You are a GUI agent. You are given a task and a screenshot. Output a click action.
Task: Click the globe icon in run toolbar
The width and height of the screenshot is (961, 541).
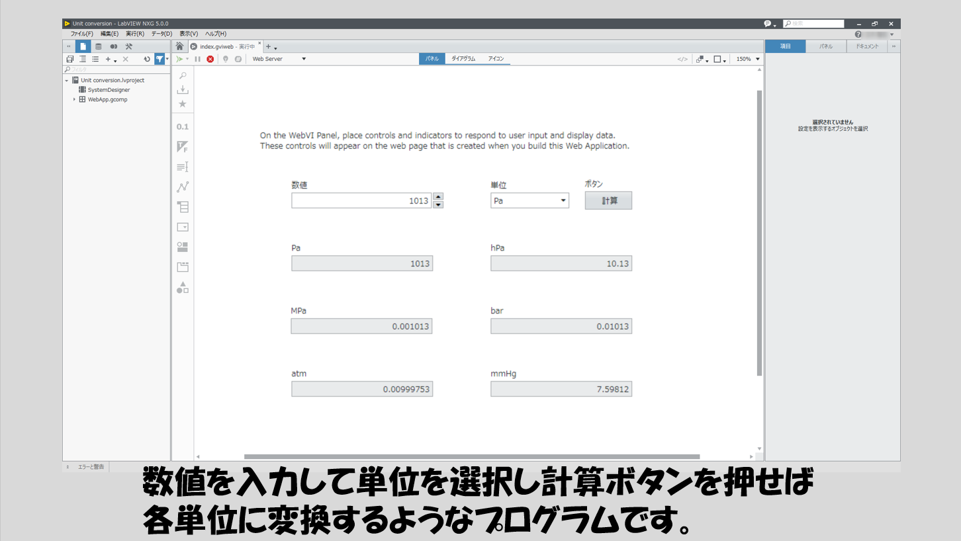coord(238,59)
